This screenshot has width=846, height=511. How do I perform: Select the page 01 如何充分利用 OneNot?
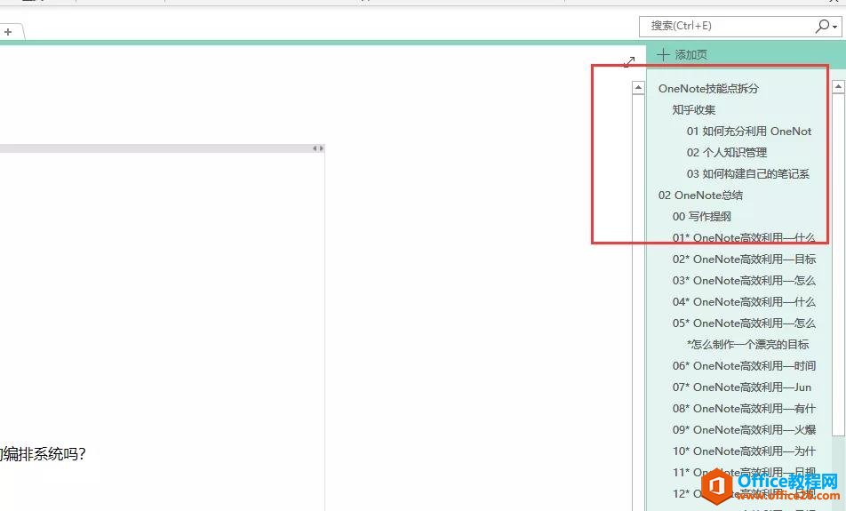tap(749, 132)
